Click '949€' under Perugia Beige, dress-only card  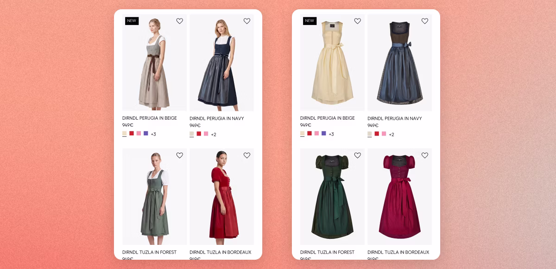tap(306, 125)
